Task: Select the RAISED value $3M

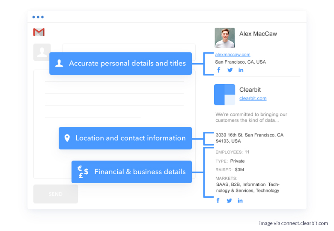Action: [x=239, y=170]
